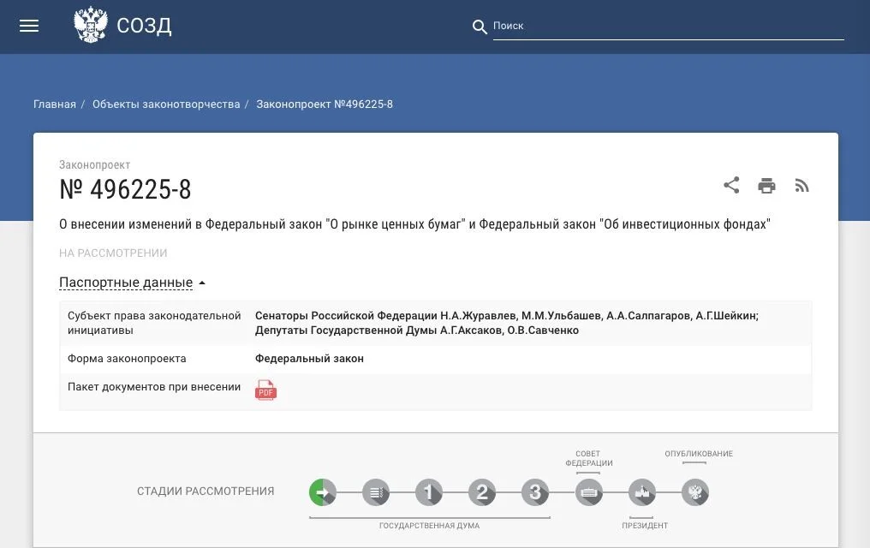
Task: Click the Федеральный закон form value
Action: pyautogui.click(x=310, y=359)
